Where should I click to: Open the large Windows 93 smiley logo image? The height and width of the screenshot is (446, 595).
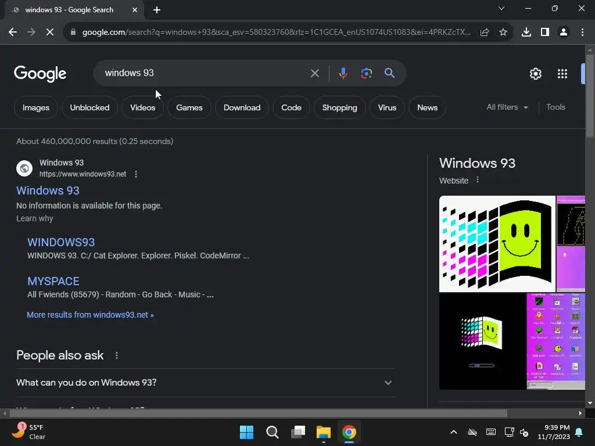497,244
